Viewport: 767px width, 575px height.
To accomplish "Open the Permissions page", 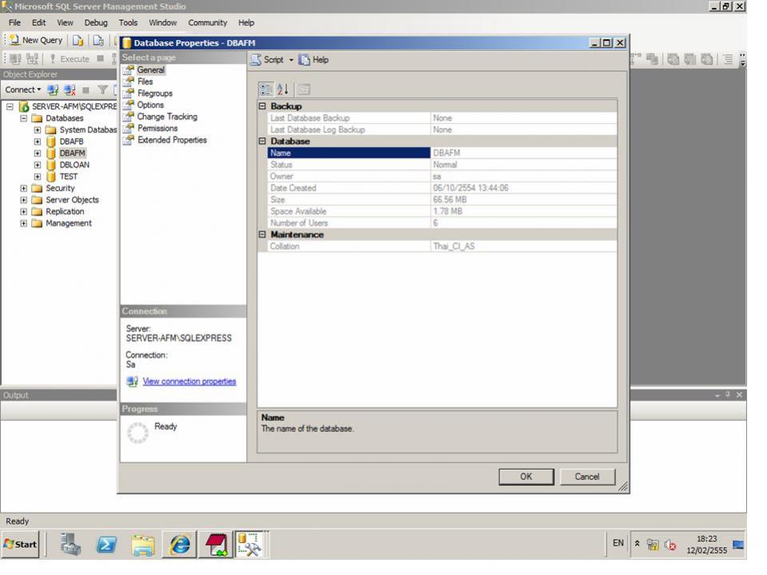I will tap(157, 129).
